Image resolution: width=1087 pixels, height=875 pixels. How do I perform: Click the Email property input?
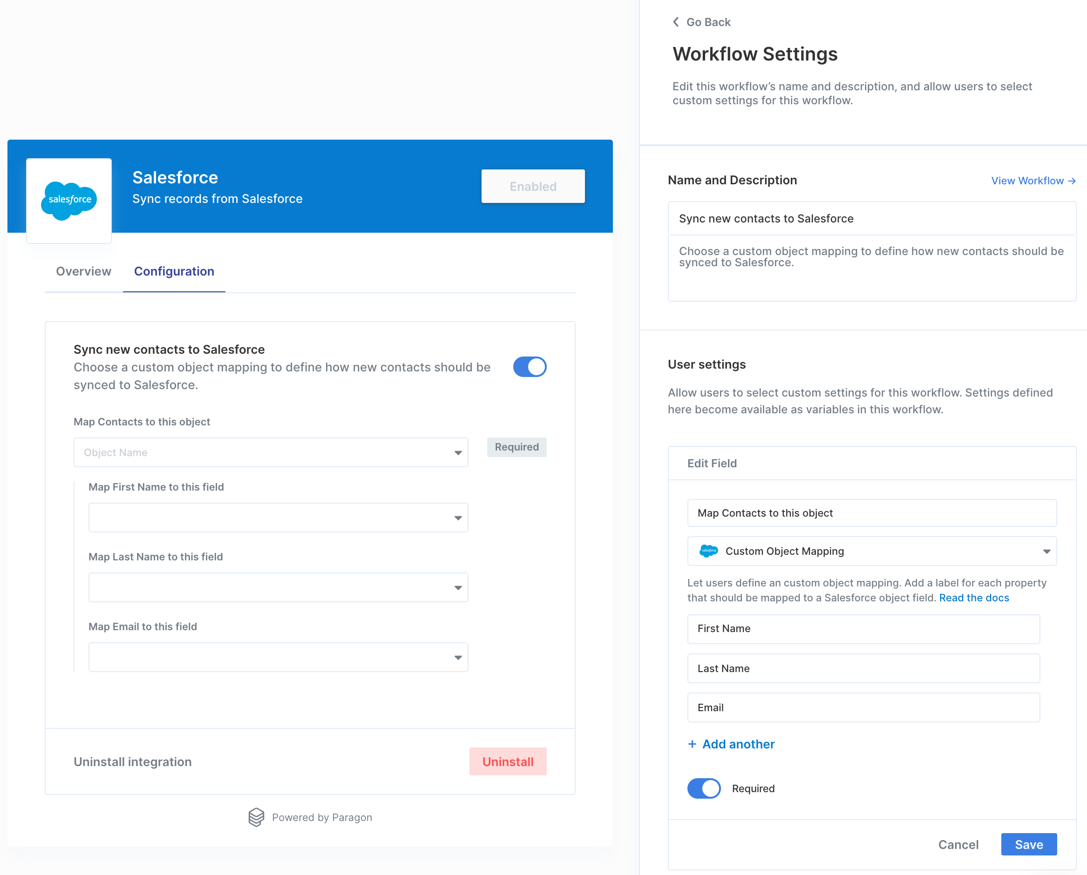coord(863,707)
